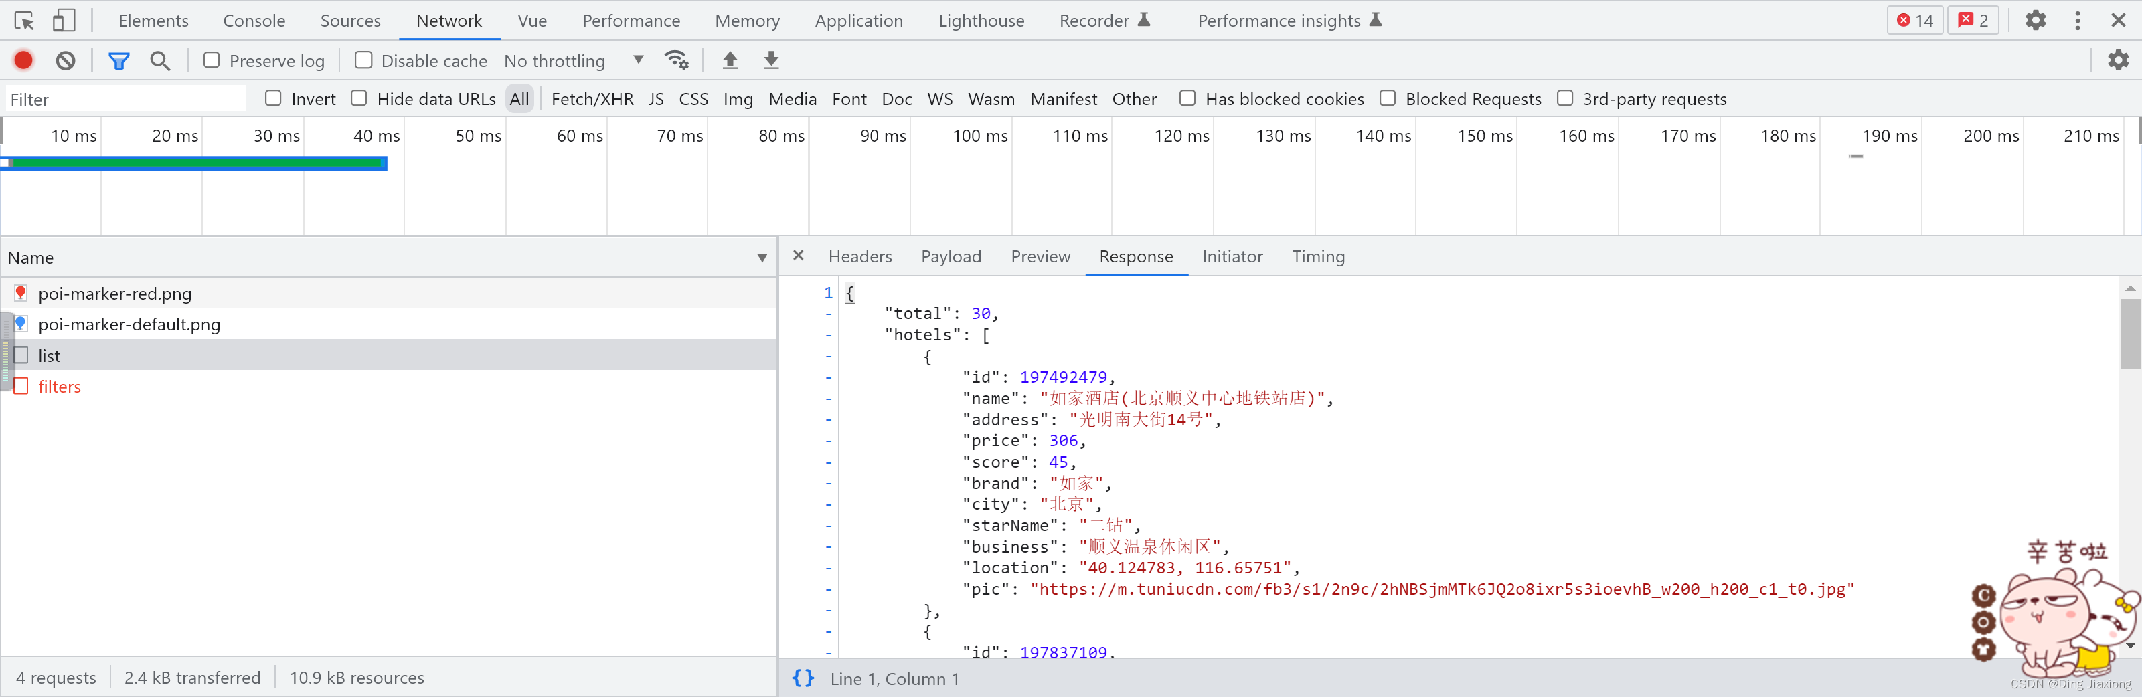Click the export HAR download arrow icon
Screen dimensions: 2142x697
coord(772,60)
